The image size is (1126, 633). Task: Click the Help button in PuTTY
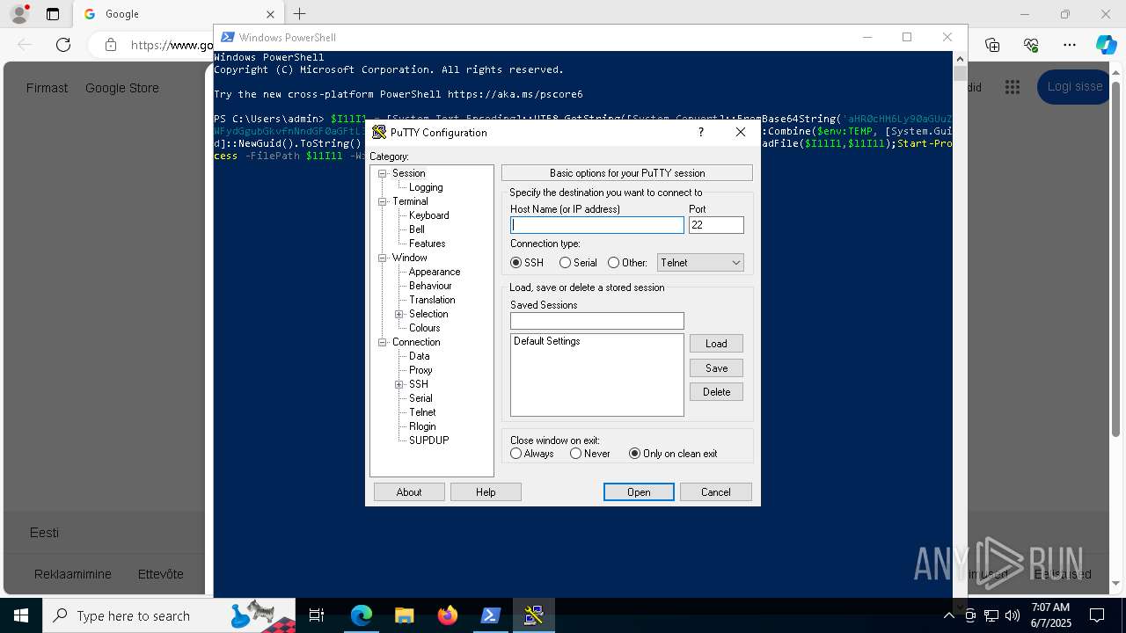click(486, 492)
